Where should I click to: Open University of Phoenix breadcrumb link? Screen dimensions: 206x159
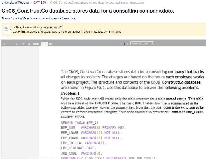pos(15,3)
